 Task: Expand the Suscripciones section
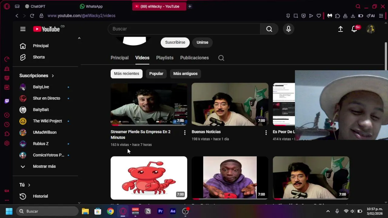tap(36, 76)
